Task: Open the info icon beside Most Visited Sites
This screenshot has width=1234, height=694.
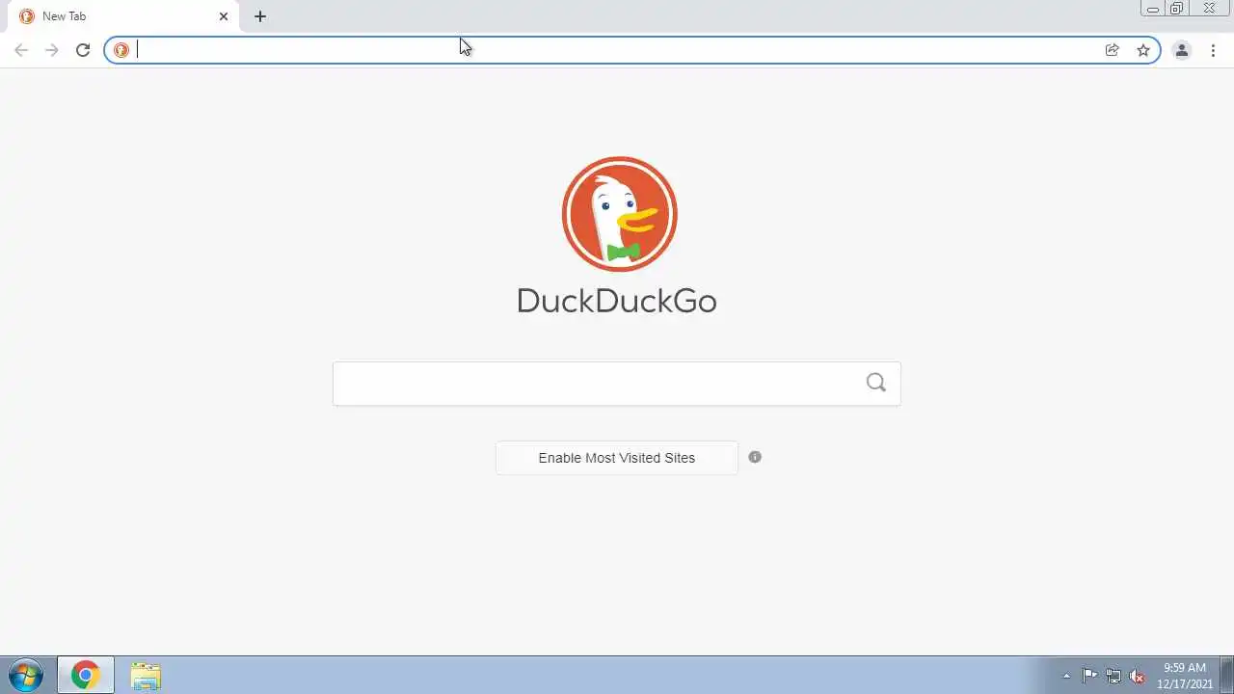Action: (755, 457)
